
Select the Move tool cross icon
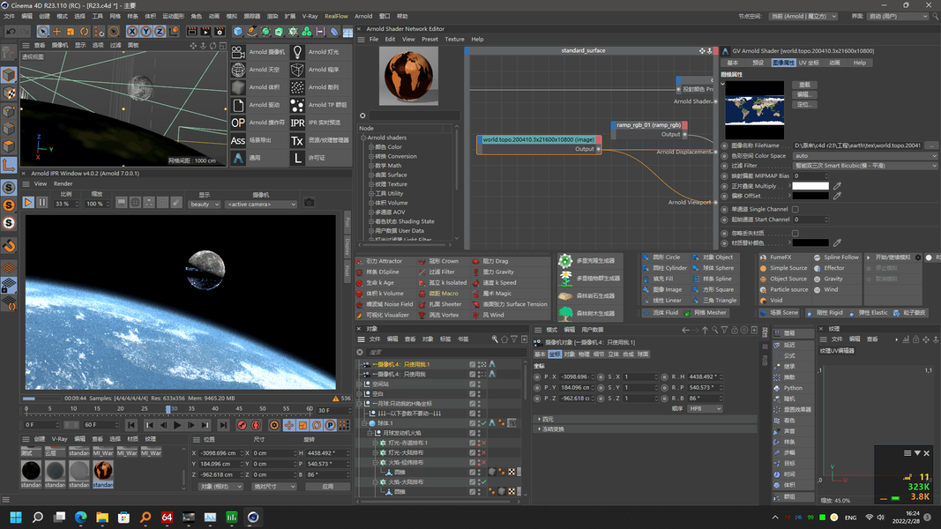(56, 31)
